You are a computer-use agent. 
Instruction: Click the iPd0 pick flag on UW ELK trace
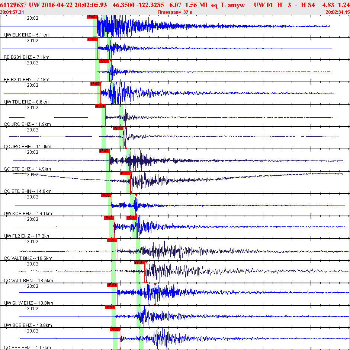click(x=91, y=17)
